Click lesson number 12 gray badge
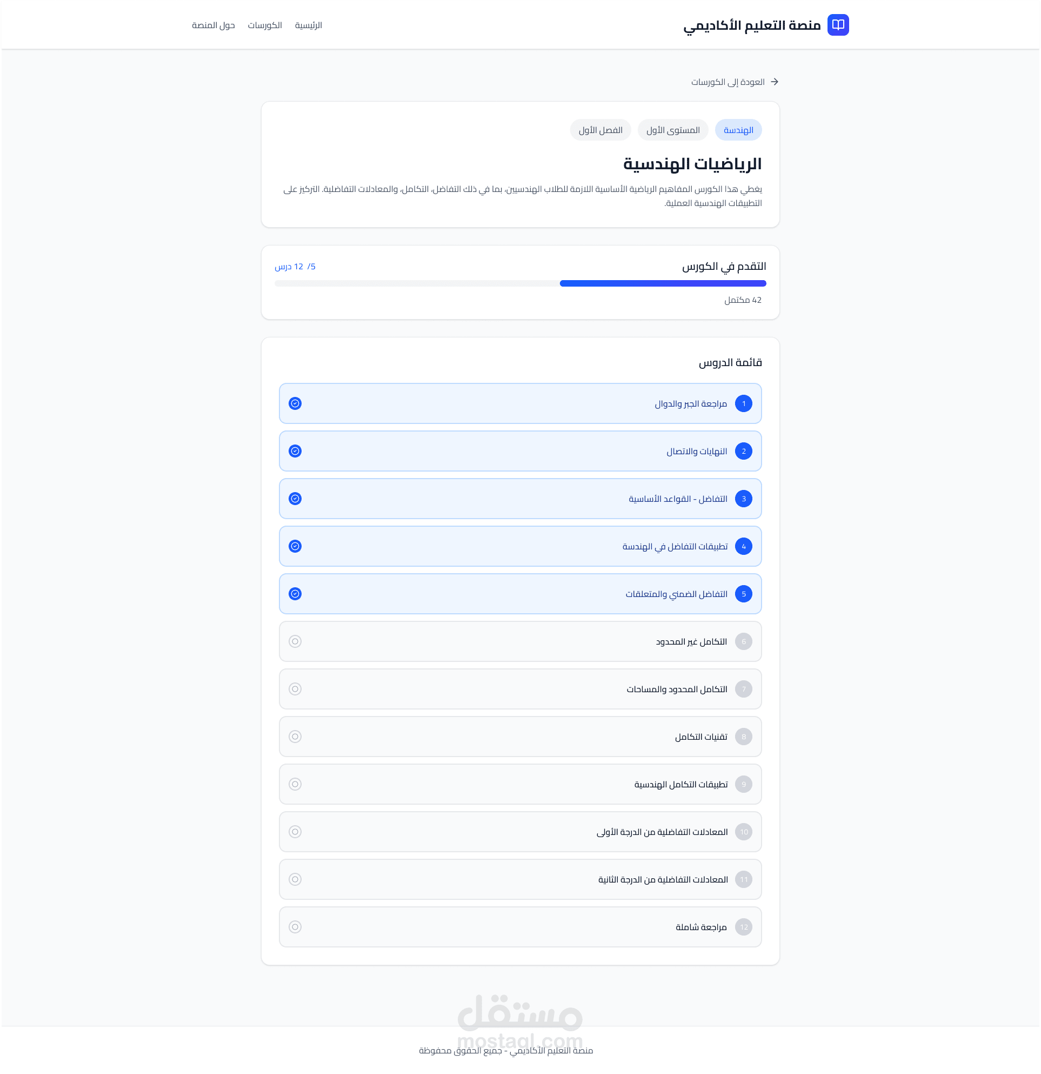Viewport: 1041px width, 1074px height. 743,927
